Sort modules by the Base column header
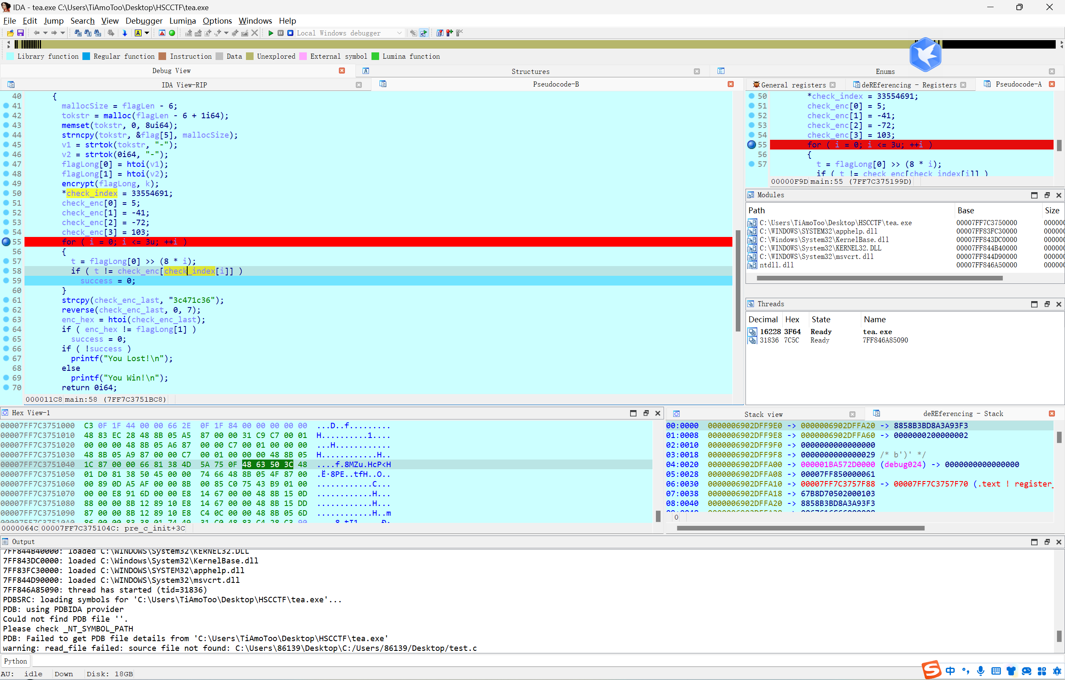Viewport: 1065px width, 680px height. click(966, 210)
